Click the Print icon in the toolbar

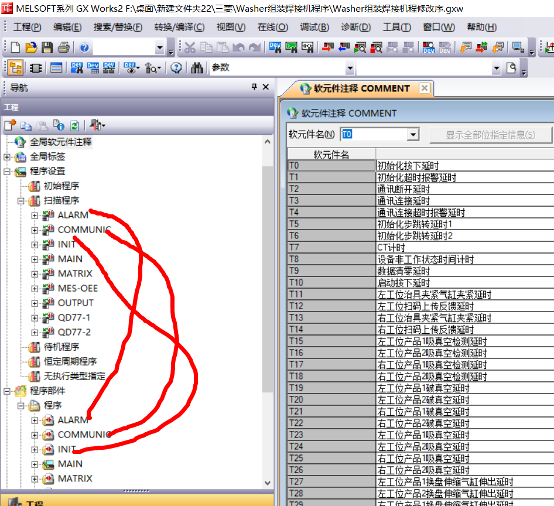click(x=64, y=48)
